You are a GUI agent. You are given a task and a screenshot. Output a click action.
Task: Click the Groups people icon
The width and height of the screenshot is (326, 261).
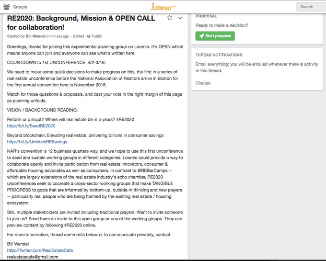click(7, 7)
